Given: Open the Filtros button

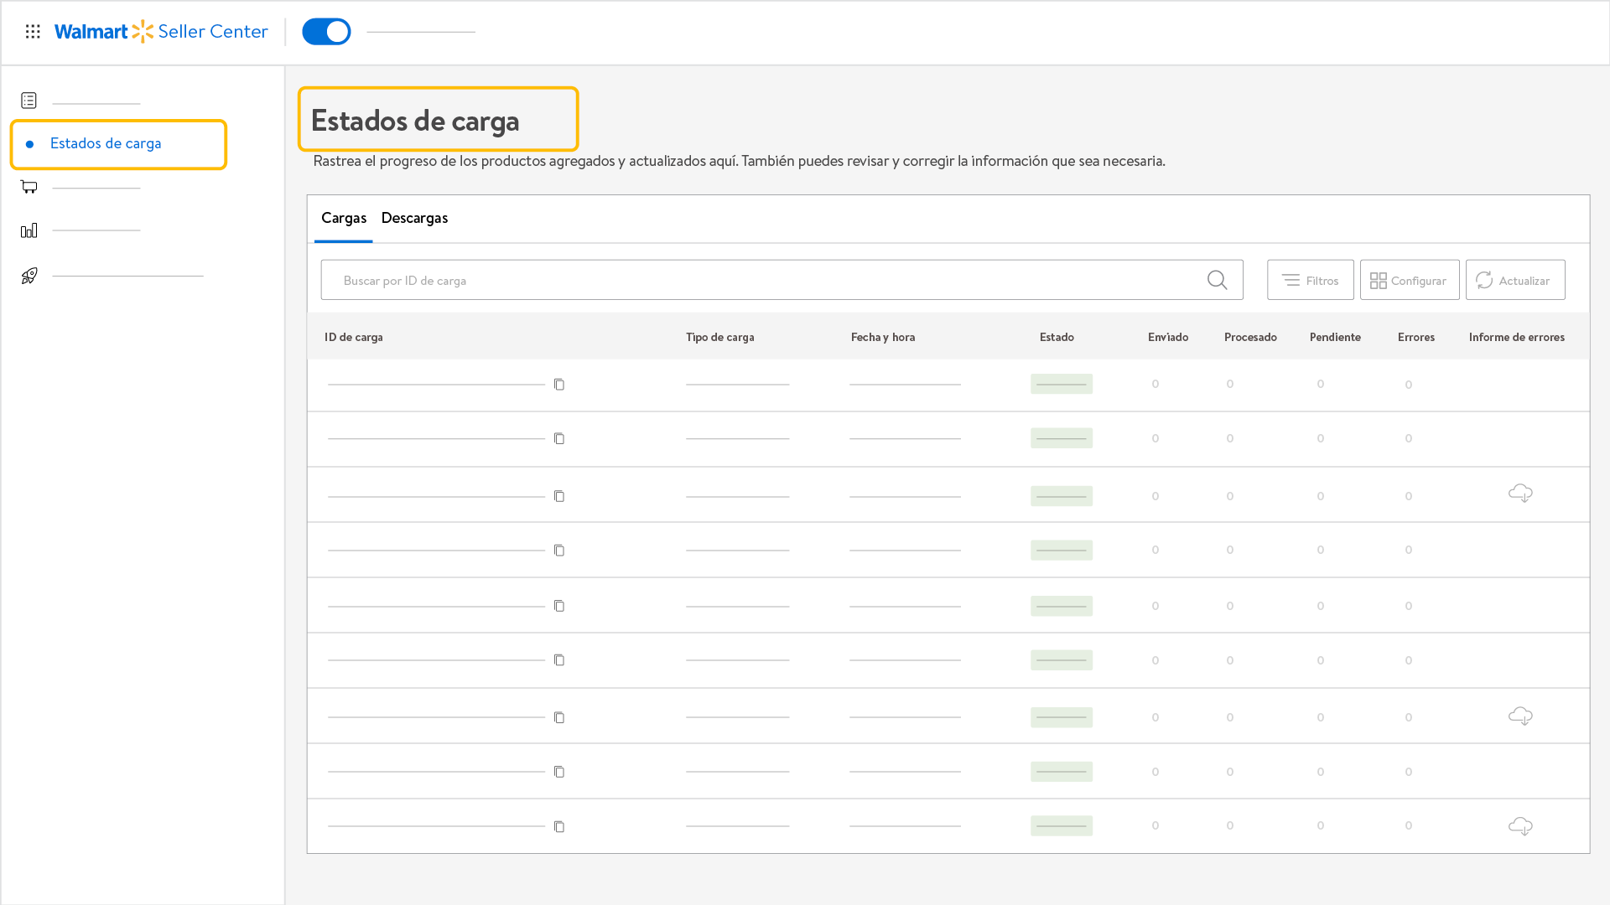Looking at the screenshot, I should click(x=1310, y=280).
